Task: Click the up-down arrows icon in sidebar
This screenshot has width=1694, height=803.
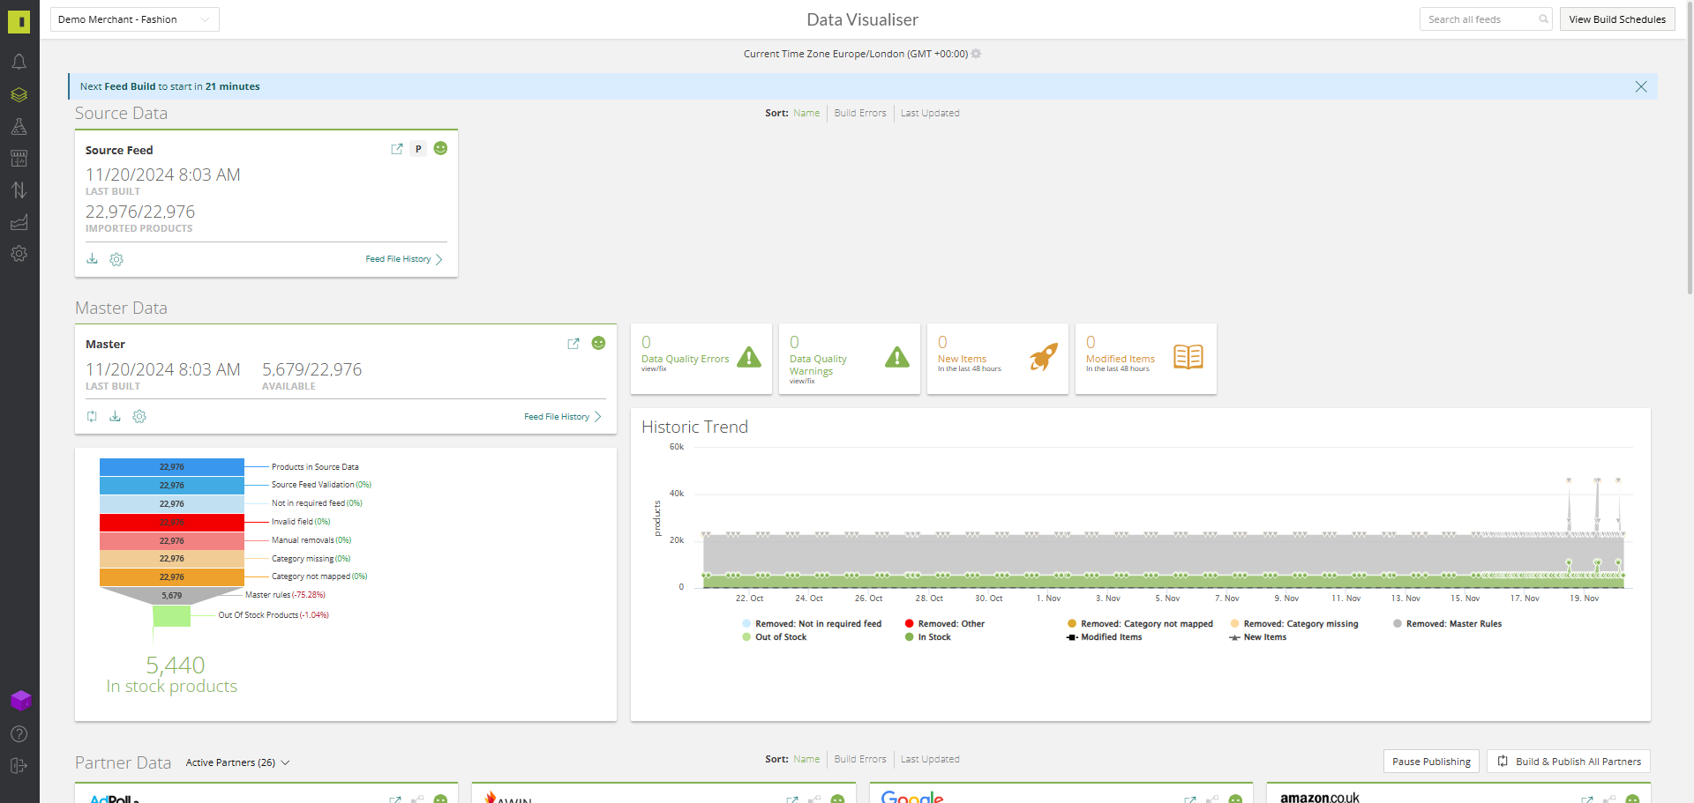Action: pos(19,190)
